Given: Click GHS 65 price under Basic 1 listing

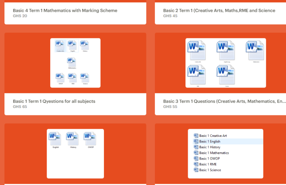Looking at the screenshot, I should pos(20,107).
